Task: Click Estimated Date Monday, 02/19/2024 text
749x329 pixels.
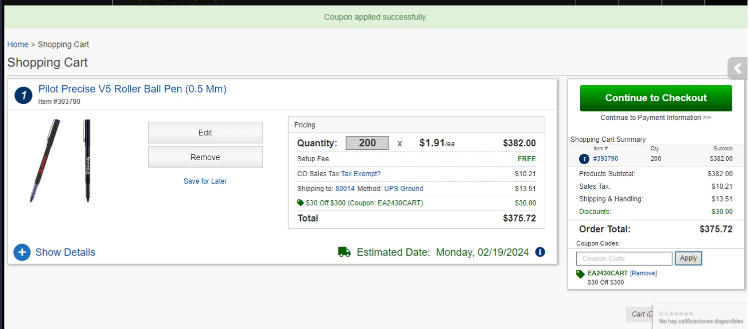Action: [443, 253]
